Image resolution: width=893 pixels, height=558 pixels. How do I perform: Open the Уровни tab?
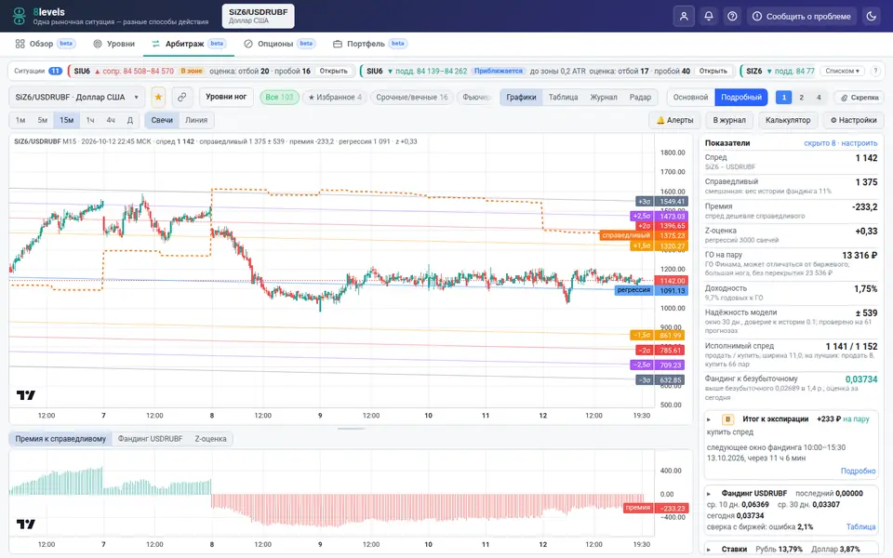click(x=113, y=44)
